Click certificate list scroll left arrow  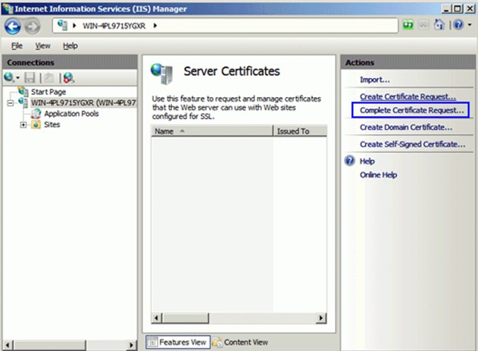156,318
